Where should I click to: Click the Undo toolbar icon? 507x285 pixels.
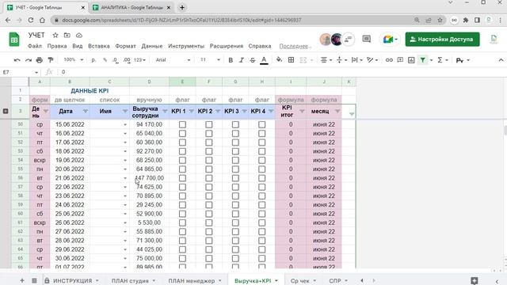(x=17, y=60)
